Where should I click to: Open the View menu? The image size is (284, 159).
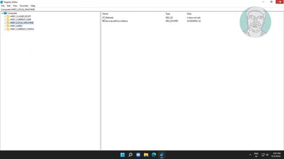pos(15,6)
